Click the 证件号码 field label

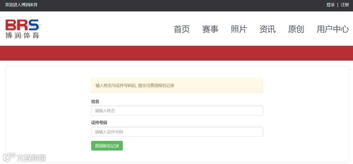99,123
